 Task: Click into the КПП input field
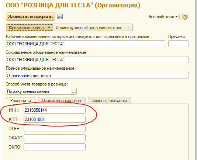click(x=55, y=119)
